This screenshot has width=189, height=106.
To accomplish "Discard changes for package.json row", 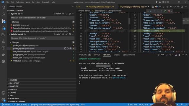I will [68, 48].
